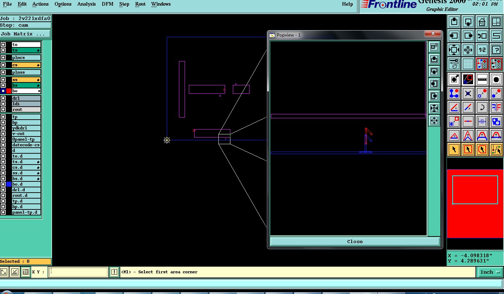Viewport: 504px width, 294px height.
Task: Click the delete feature X icon
Action: pyautogui.click(x=468, y=93)
